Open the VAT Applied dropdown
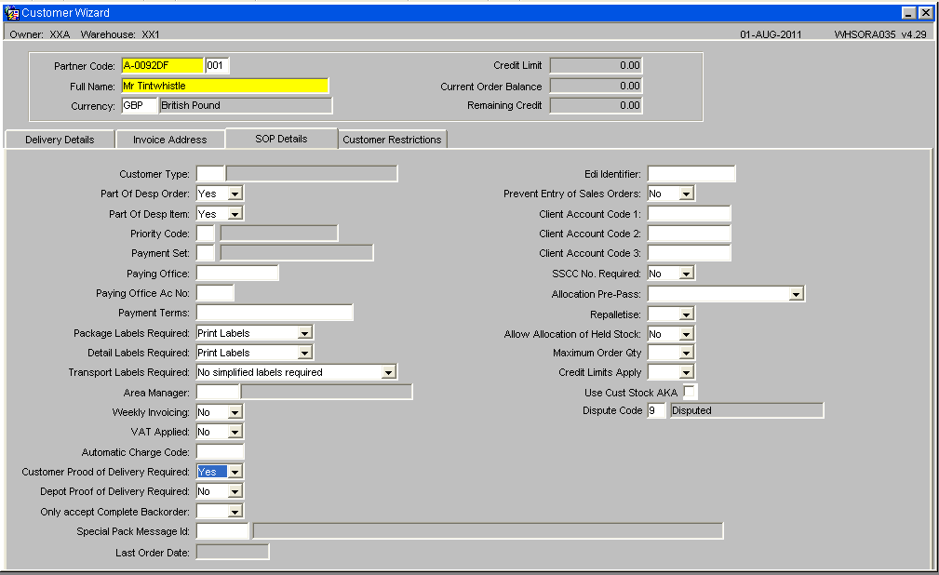This screenshot has height=575, width=939. (235, 432)
